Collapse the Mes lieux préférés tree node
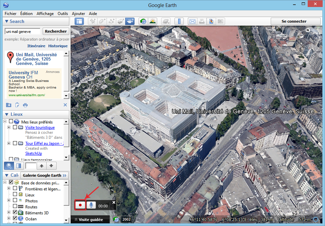325x226 pixels. point(5,121)
